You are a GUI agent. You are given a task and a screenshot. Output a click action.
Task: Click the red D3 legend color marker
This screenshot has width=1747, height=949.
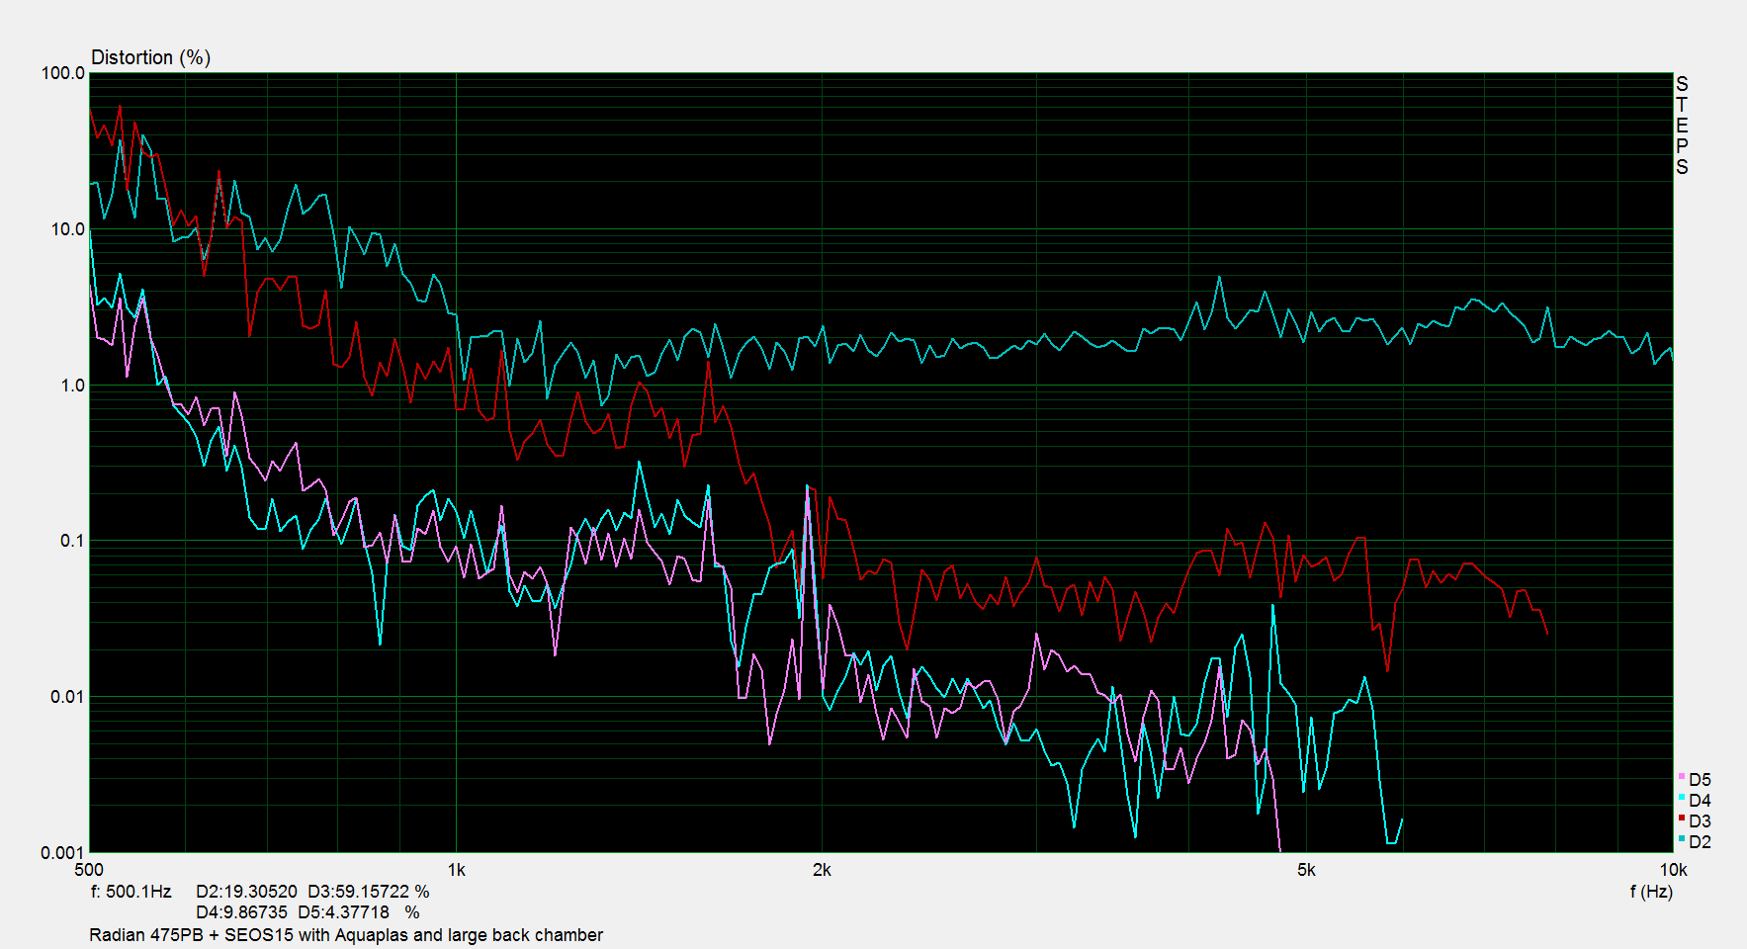coord(1682,818)
